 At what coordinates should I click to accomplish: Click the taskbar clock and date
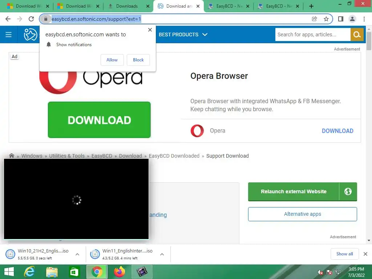[x=356, y=272]
